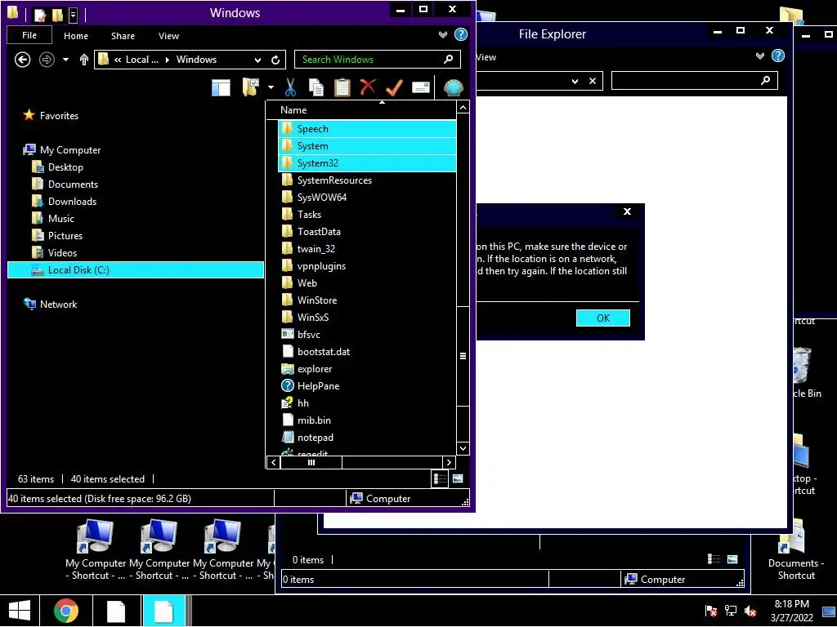The image size is (837, 627).
Task: Open the Help icon in the File Explorer window
Action: click(x=778, y=56)
